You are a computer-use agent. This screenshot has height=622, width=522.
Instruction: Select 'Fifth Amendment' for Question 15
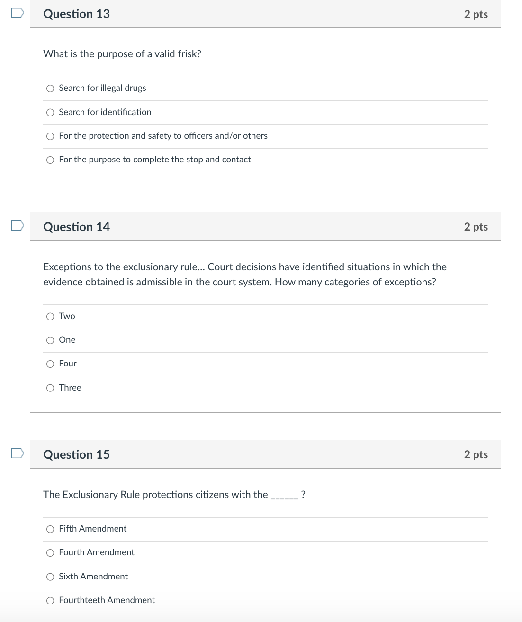pos(50,529)
